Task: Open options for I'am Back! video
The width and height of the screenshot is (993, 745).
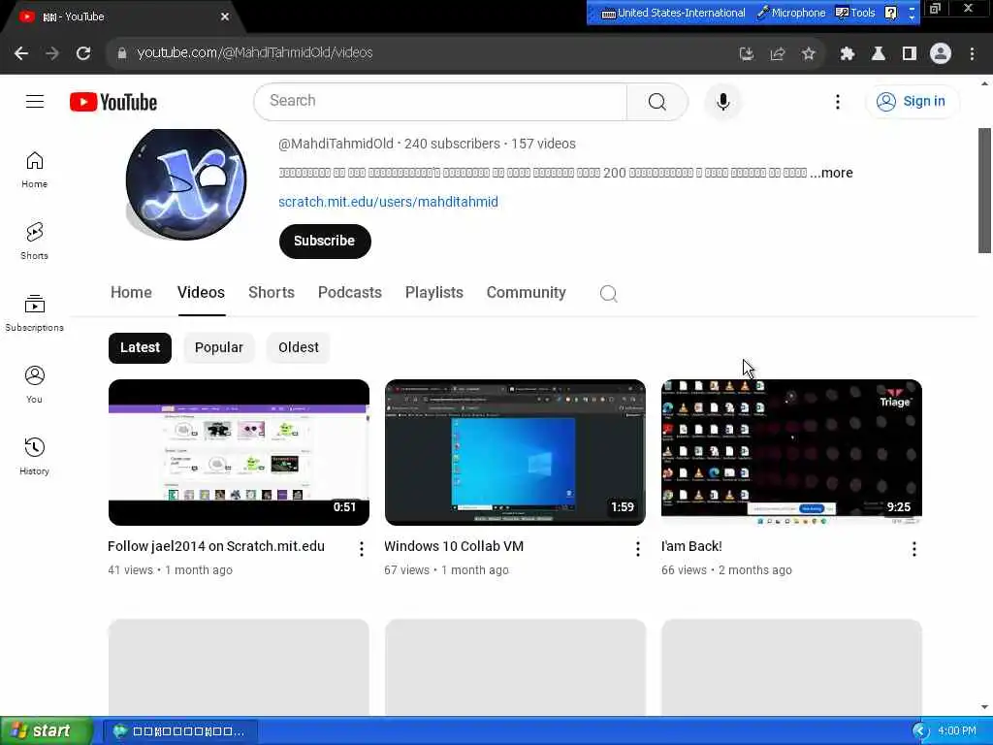Action: pyautogui.click(x=913, y=549)
